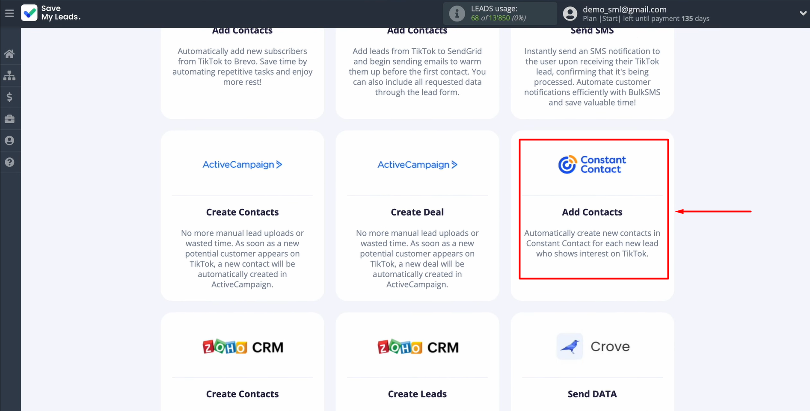Image resolution: width=810 pixels, height=411 pixels.
Task: Open profile via the person icon in sidebar
Action: click(x=10, y=140)
